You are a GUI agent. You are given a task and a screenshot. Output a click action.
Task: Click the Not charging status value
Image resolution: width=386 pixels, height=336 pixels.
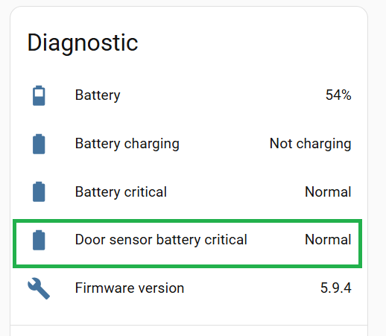point(310,144)
